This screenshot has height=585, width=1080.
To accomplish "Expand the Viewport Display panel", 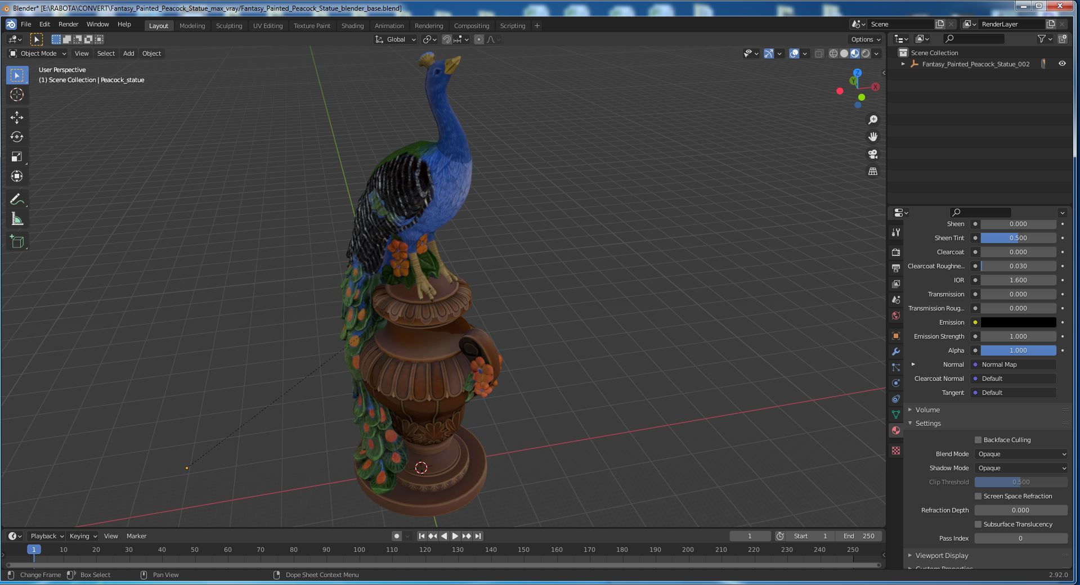I will pos(942,555).
